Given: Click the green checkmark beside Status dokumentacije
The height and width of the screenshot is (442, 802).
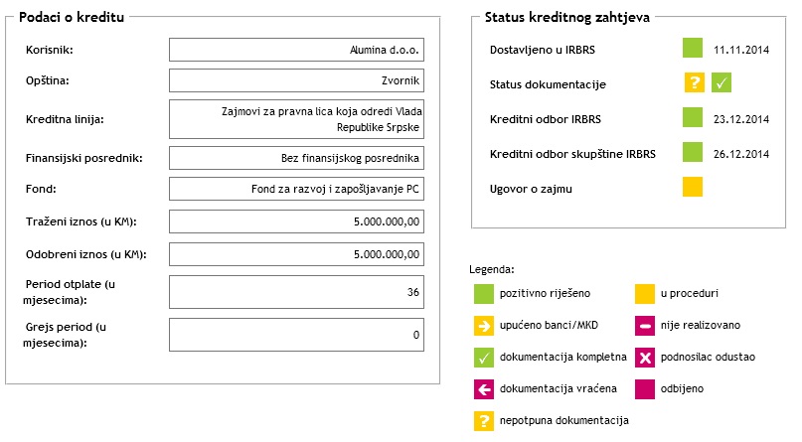Looking at the screenshot, I should (x=722, y=83).
